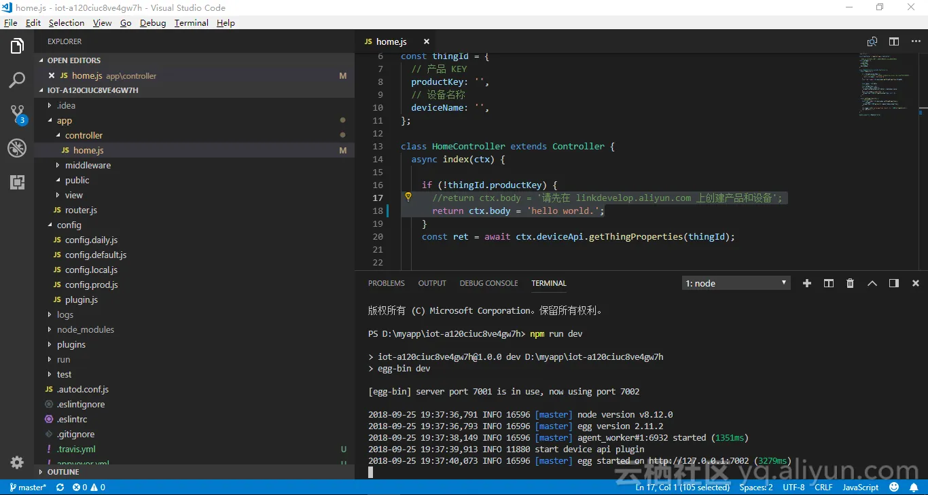928x495 pixels.
Task: Open Source Control view with badge 3
Action: [17, 114]
